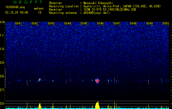Image resolution: width=172 pixels, height=109 pixels.
Task: Click the broad yellow intensity peak below 0046
Action: coord(97,105)
